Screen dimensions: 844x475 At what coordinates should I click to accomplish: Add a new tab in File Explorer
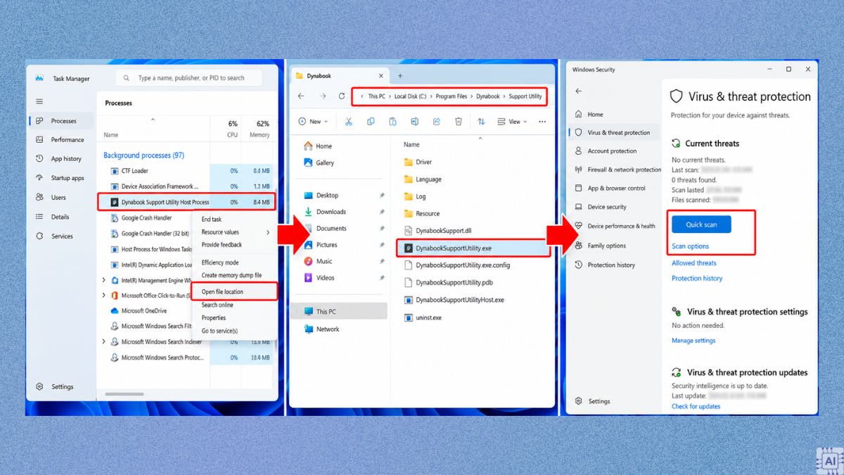click(400, 76)
